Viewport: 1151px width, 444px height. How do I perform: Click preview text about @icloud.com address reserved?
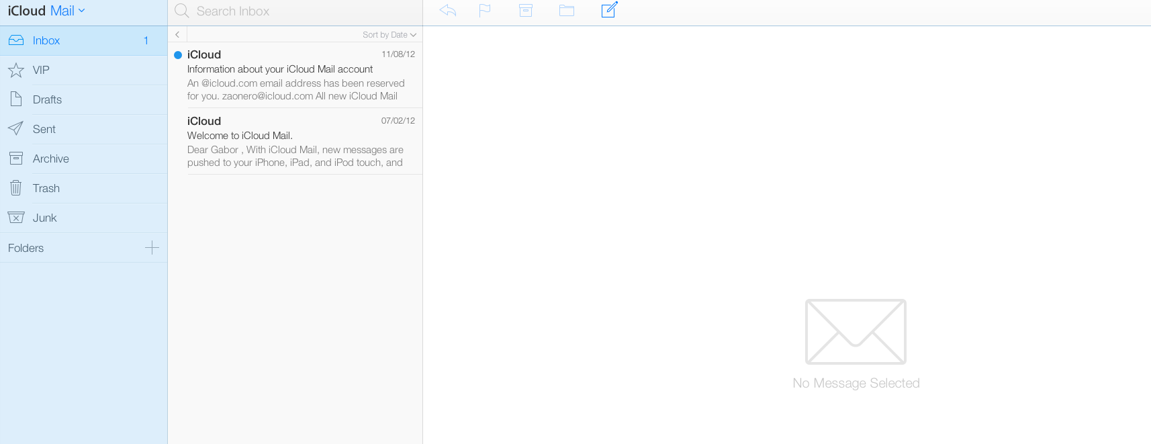[296, 89]
